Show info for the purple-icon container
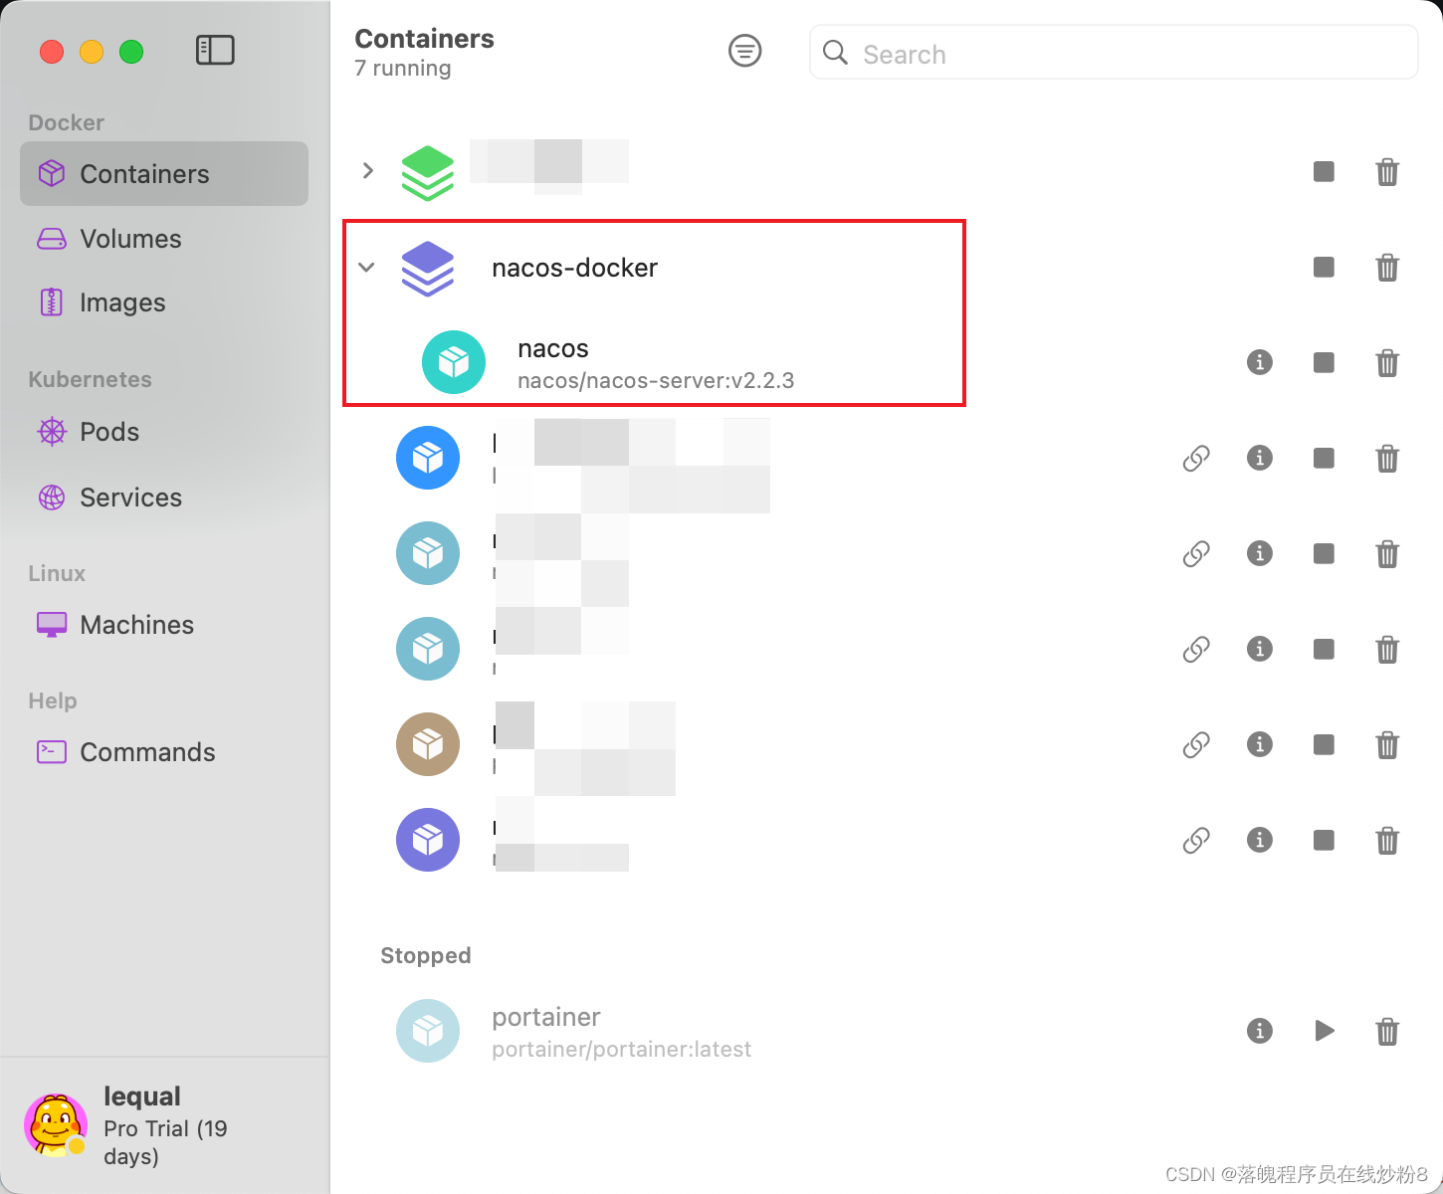 [x=1260, y=840]
